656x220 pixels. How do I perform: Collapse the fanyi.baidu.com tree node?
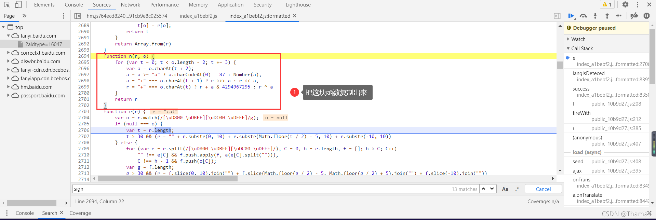tap(9, 36)
